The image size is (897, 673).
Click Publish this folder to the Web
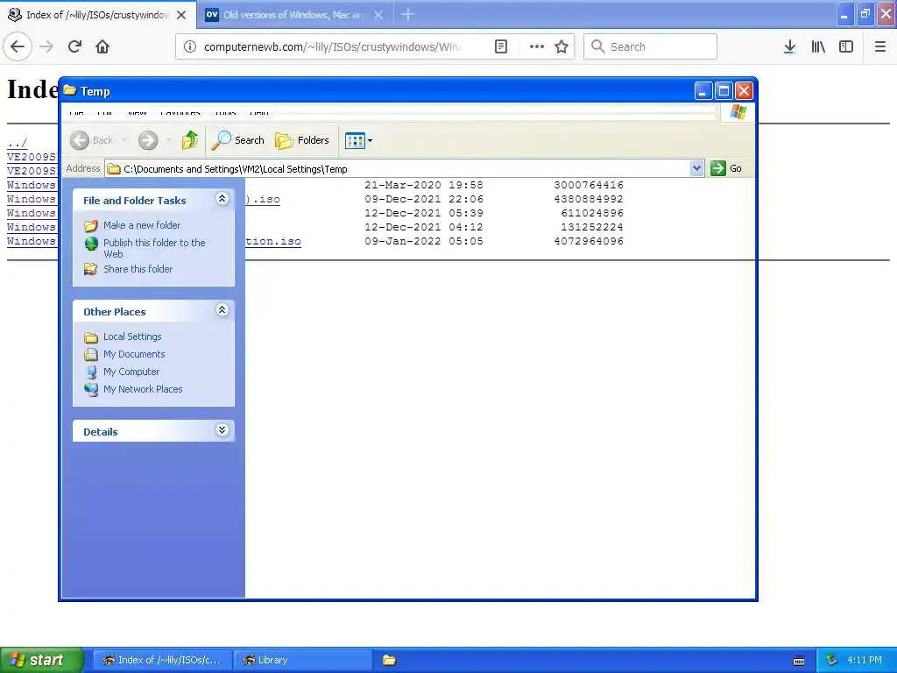pyautogui.click(x=154, y=248)
